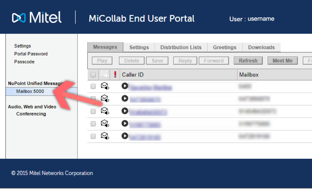Viewport: 312px width, 195px height.
Task: Open the Settings tab beside Messages
Action: pos(139,48)
